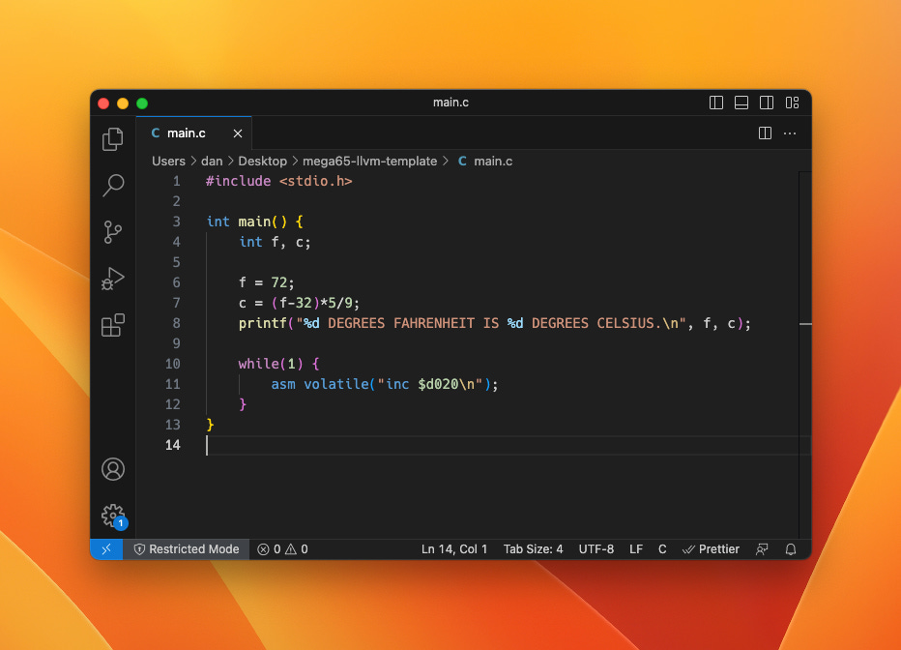This screenshot has height=650, width=901.
Task: Open Run and Debug view
Action: pyautogui.click(x=112, y=279)
